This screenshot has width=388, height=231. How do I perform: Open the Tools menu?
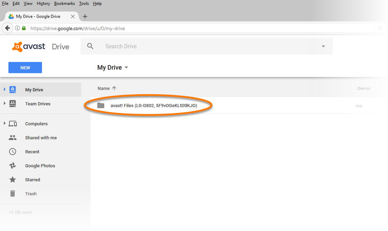84,3
